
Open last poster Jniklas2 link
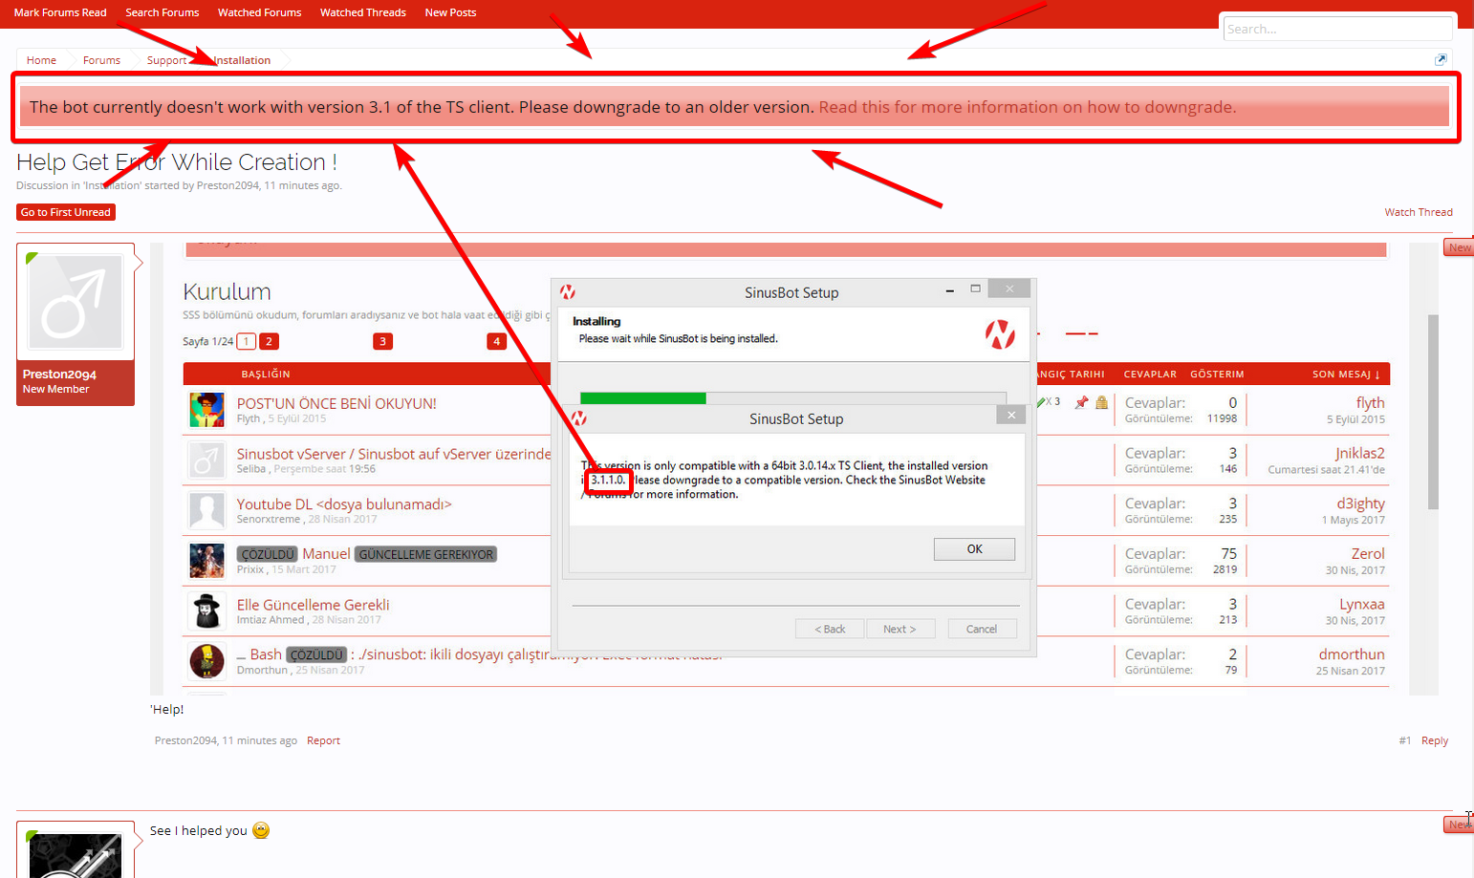[1359, 453]
